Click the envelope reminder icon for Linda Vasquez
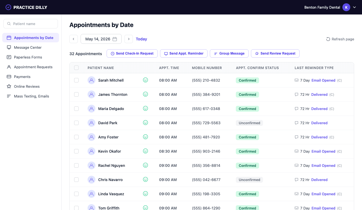The height and width of the screenshot is (210, 362). coord(297,194)
